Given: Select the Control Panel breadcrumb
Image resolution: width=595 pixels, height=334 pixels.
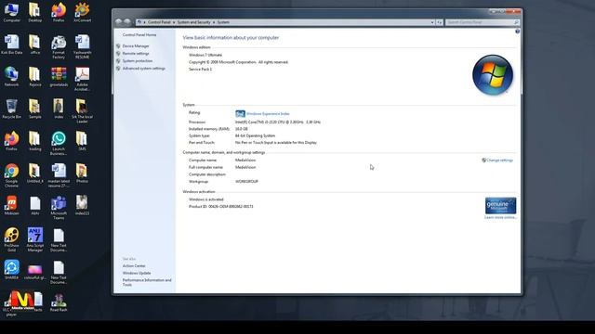Looking at the screenshot, I should pos(159,22).
